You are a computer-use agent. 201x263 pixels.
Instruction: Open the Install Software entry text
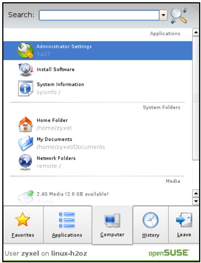tap(55, 69)
